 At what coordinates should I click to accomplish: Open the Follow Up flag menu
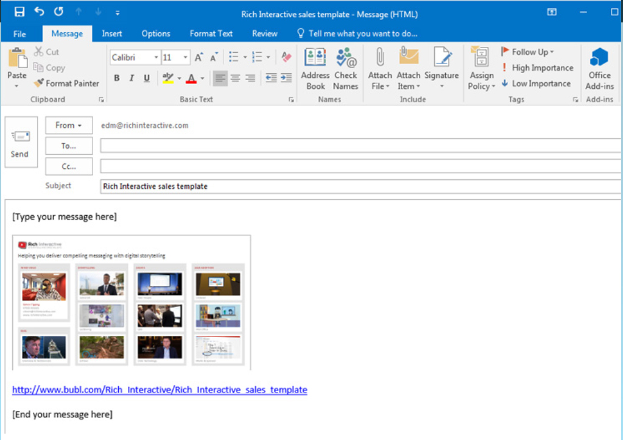point(527,52)
